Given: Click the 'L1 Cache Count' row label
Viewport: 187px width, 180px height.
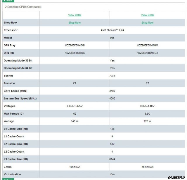Looking at the screenshot, I should 14,137.
